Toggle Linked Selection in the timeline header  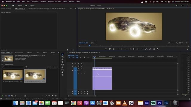(77, 57)
